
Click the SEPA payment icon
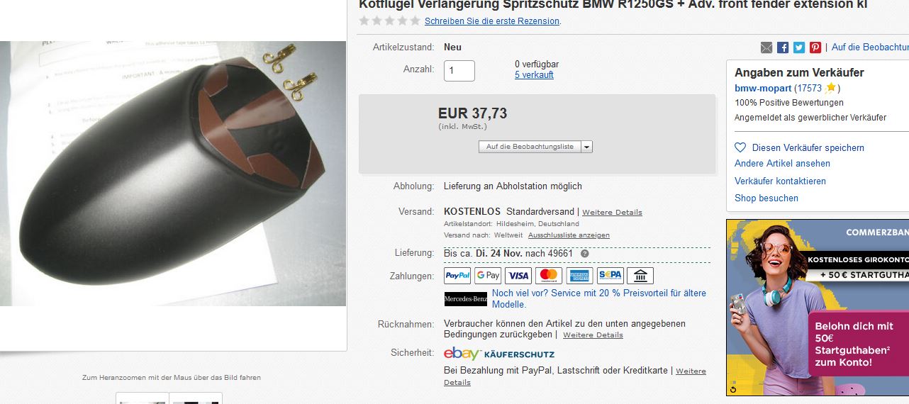click(x=610, y=276)
